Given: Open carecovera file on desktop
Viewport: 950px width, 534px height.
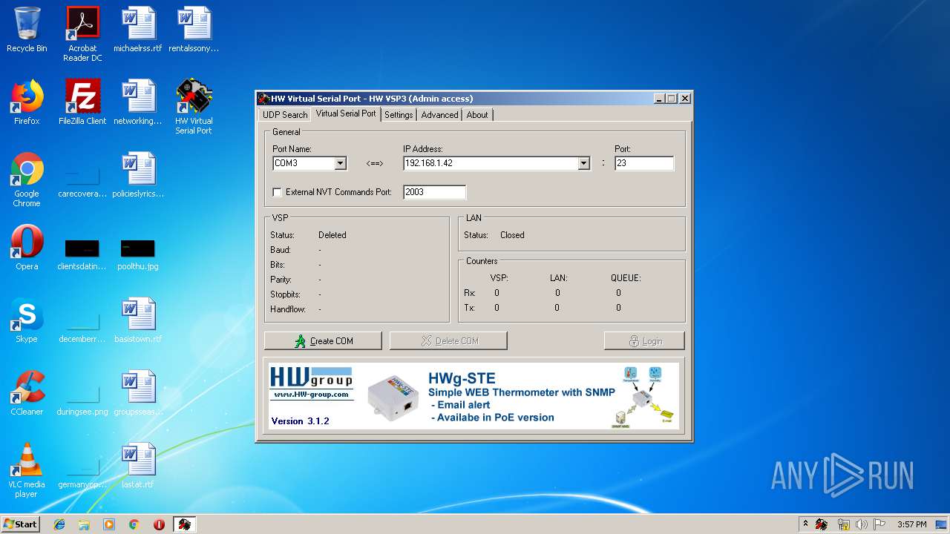Looking at the screenshot, I should click(x=82, y=182).
